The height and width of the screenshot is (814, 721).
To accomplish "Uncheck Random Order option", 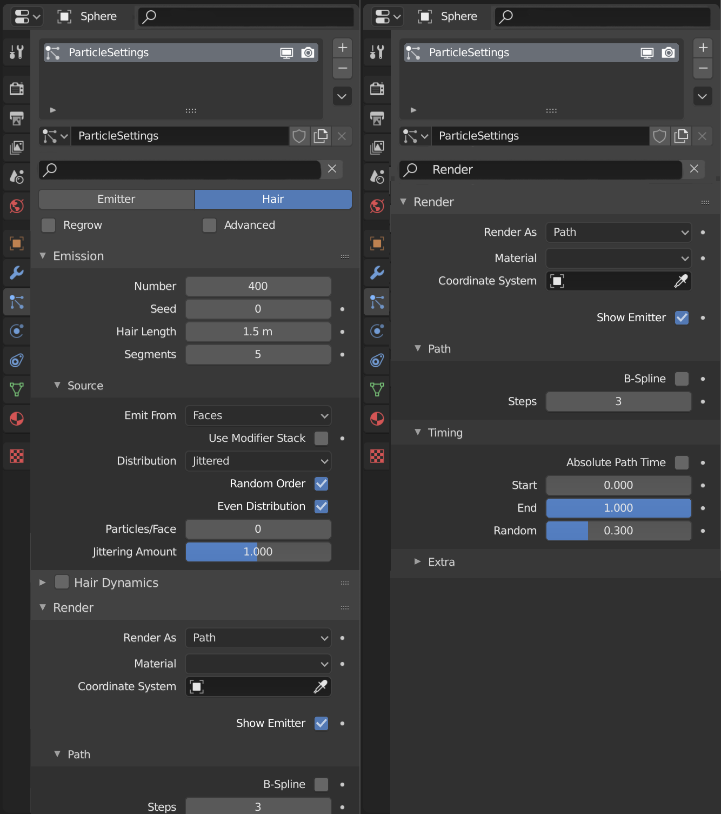I will 322,484.
